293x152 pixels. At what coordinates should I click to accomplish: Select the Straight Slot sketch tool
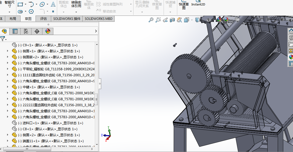20,11
